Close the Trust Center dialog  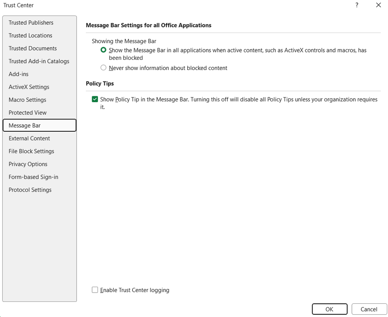tap(378, 5)
